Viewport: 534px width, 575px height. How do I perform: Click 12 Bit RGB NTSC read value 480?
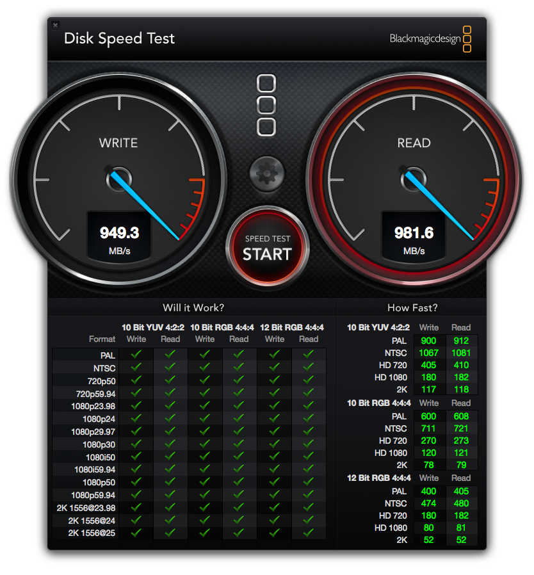click(x=461, y=503)
